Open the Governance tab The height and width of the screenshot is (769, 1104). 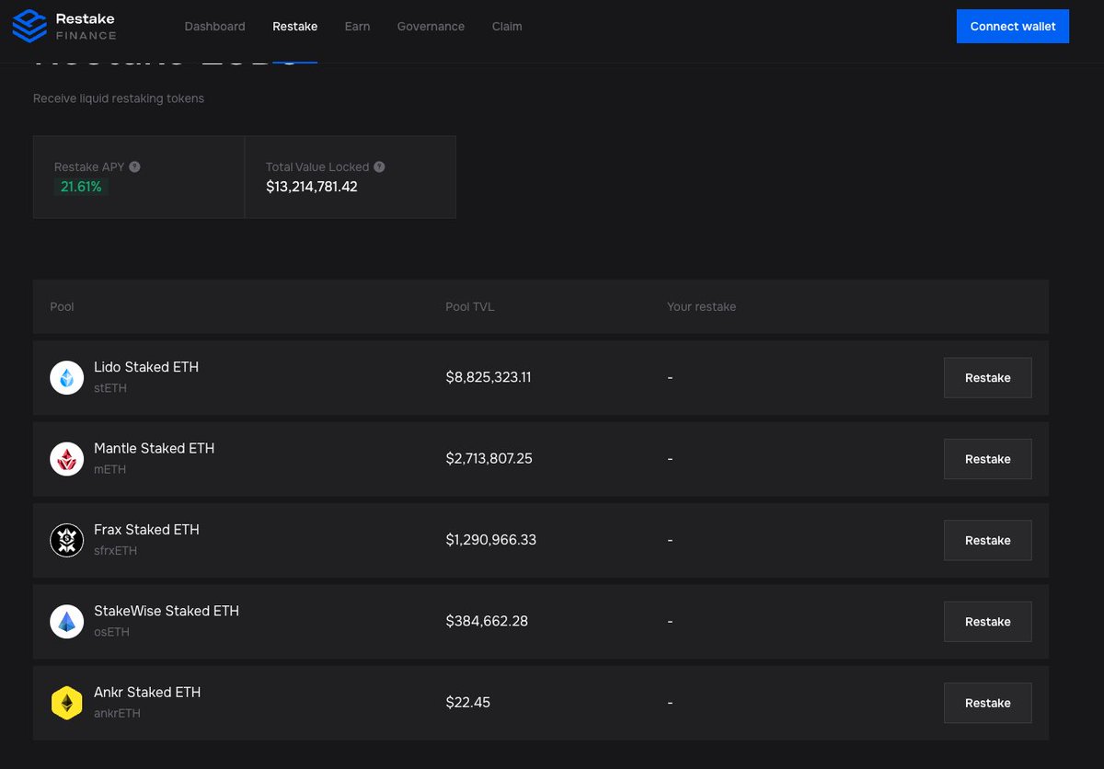(431, 27)
